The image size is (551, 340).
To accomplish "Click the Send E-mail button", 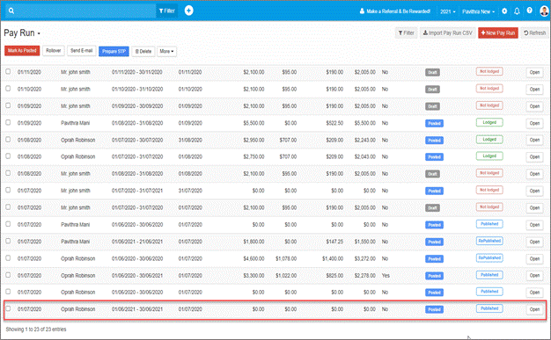I will click(81, 51).
